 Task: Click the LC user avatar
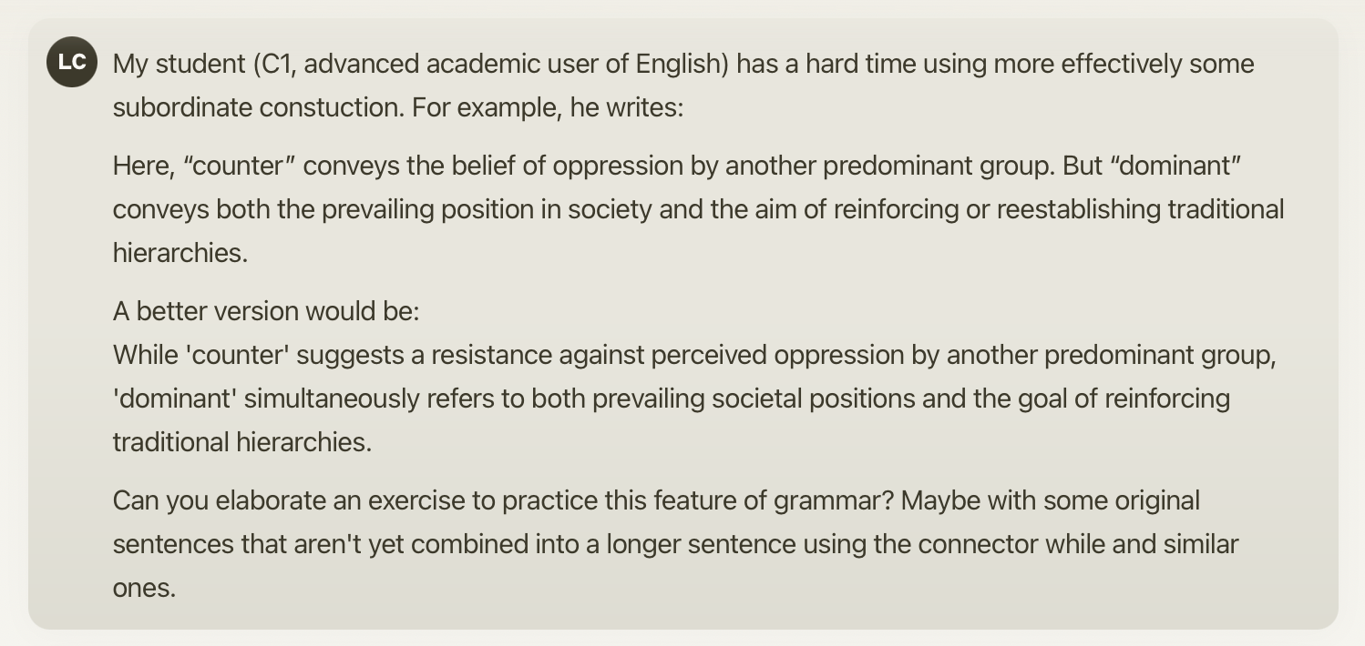point(71,62)
